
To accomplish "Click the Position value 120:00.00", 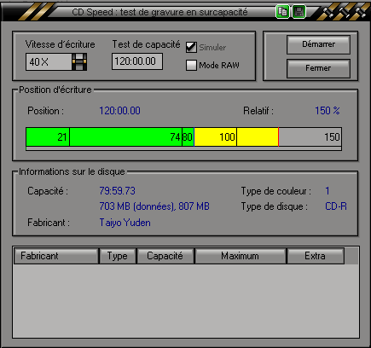I will click(x=119, y=111).
